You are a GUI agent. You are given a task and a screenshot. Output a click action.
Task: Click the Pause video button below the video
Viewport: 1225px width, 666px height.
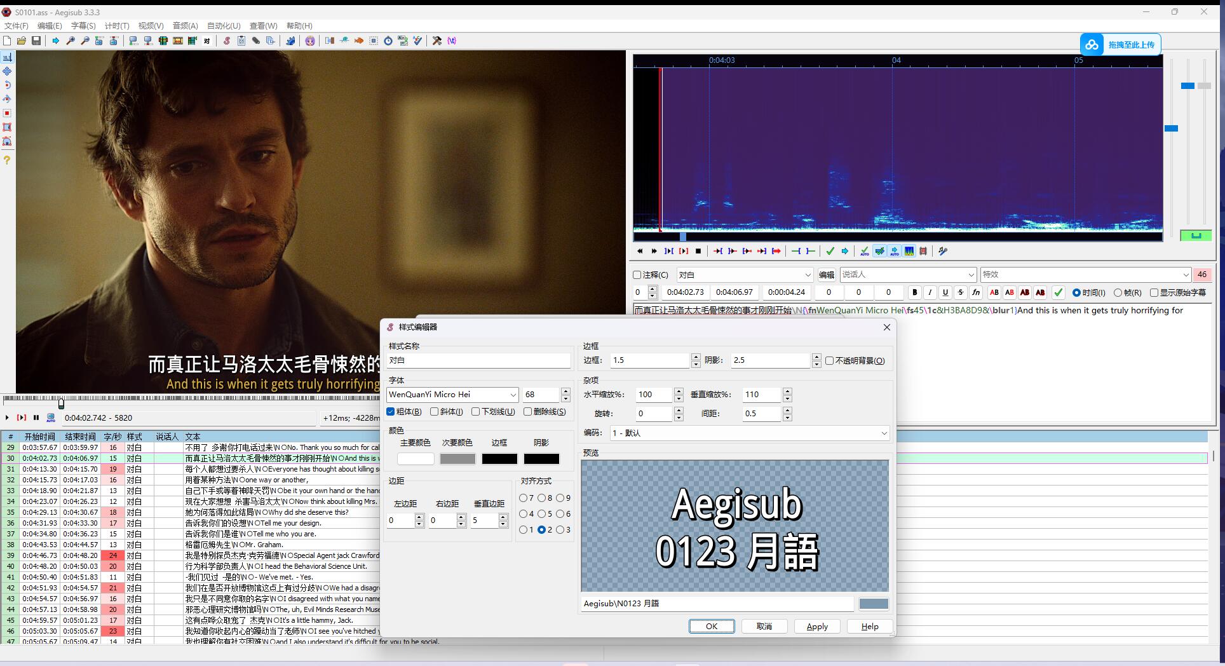[36, 418]
